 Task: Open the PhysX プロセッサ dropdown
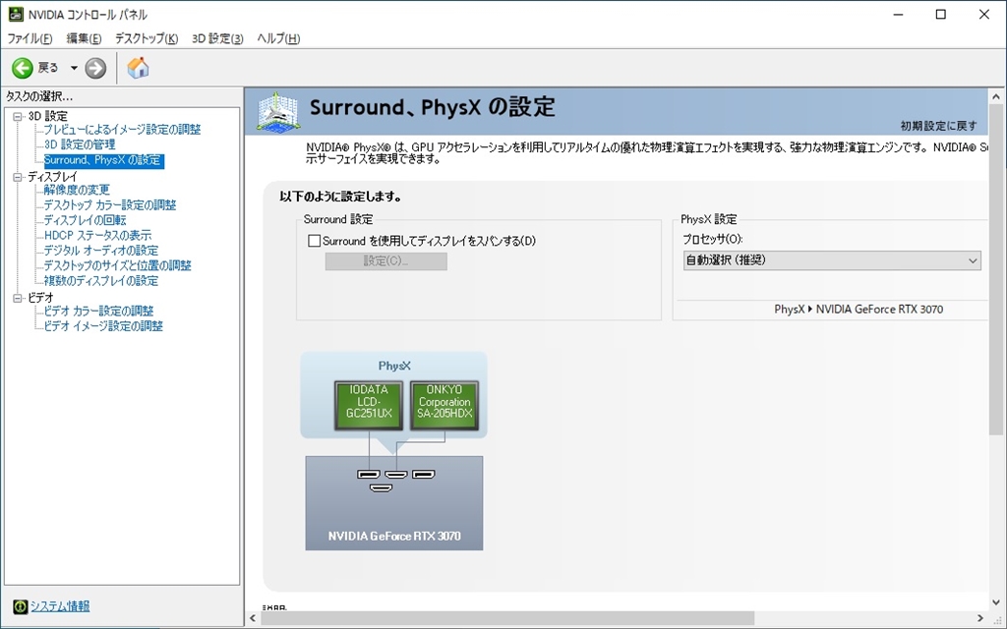[832, 259]
